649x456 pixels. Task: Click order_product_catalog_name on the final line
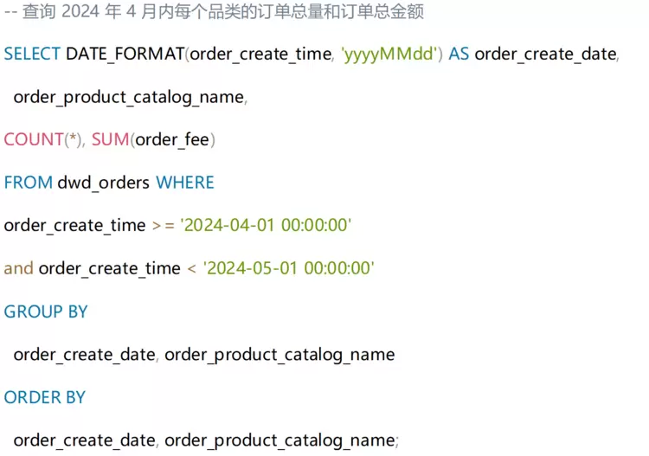pos(280,440)
